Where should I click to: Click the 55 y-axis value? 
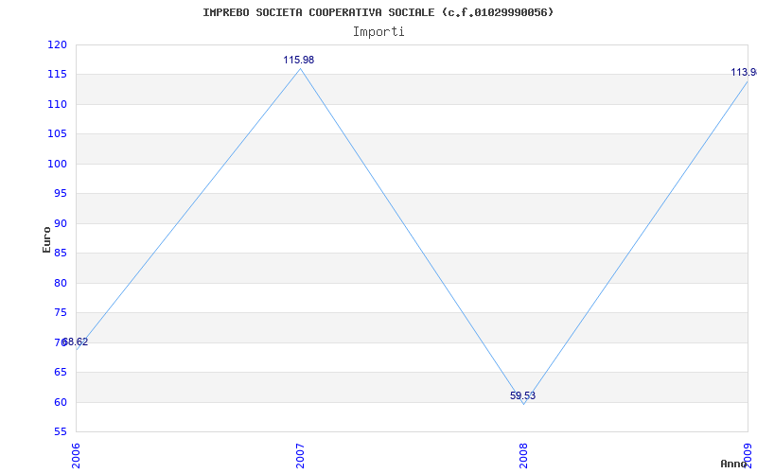60,432
